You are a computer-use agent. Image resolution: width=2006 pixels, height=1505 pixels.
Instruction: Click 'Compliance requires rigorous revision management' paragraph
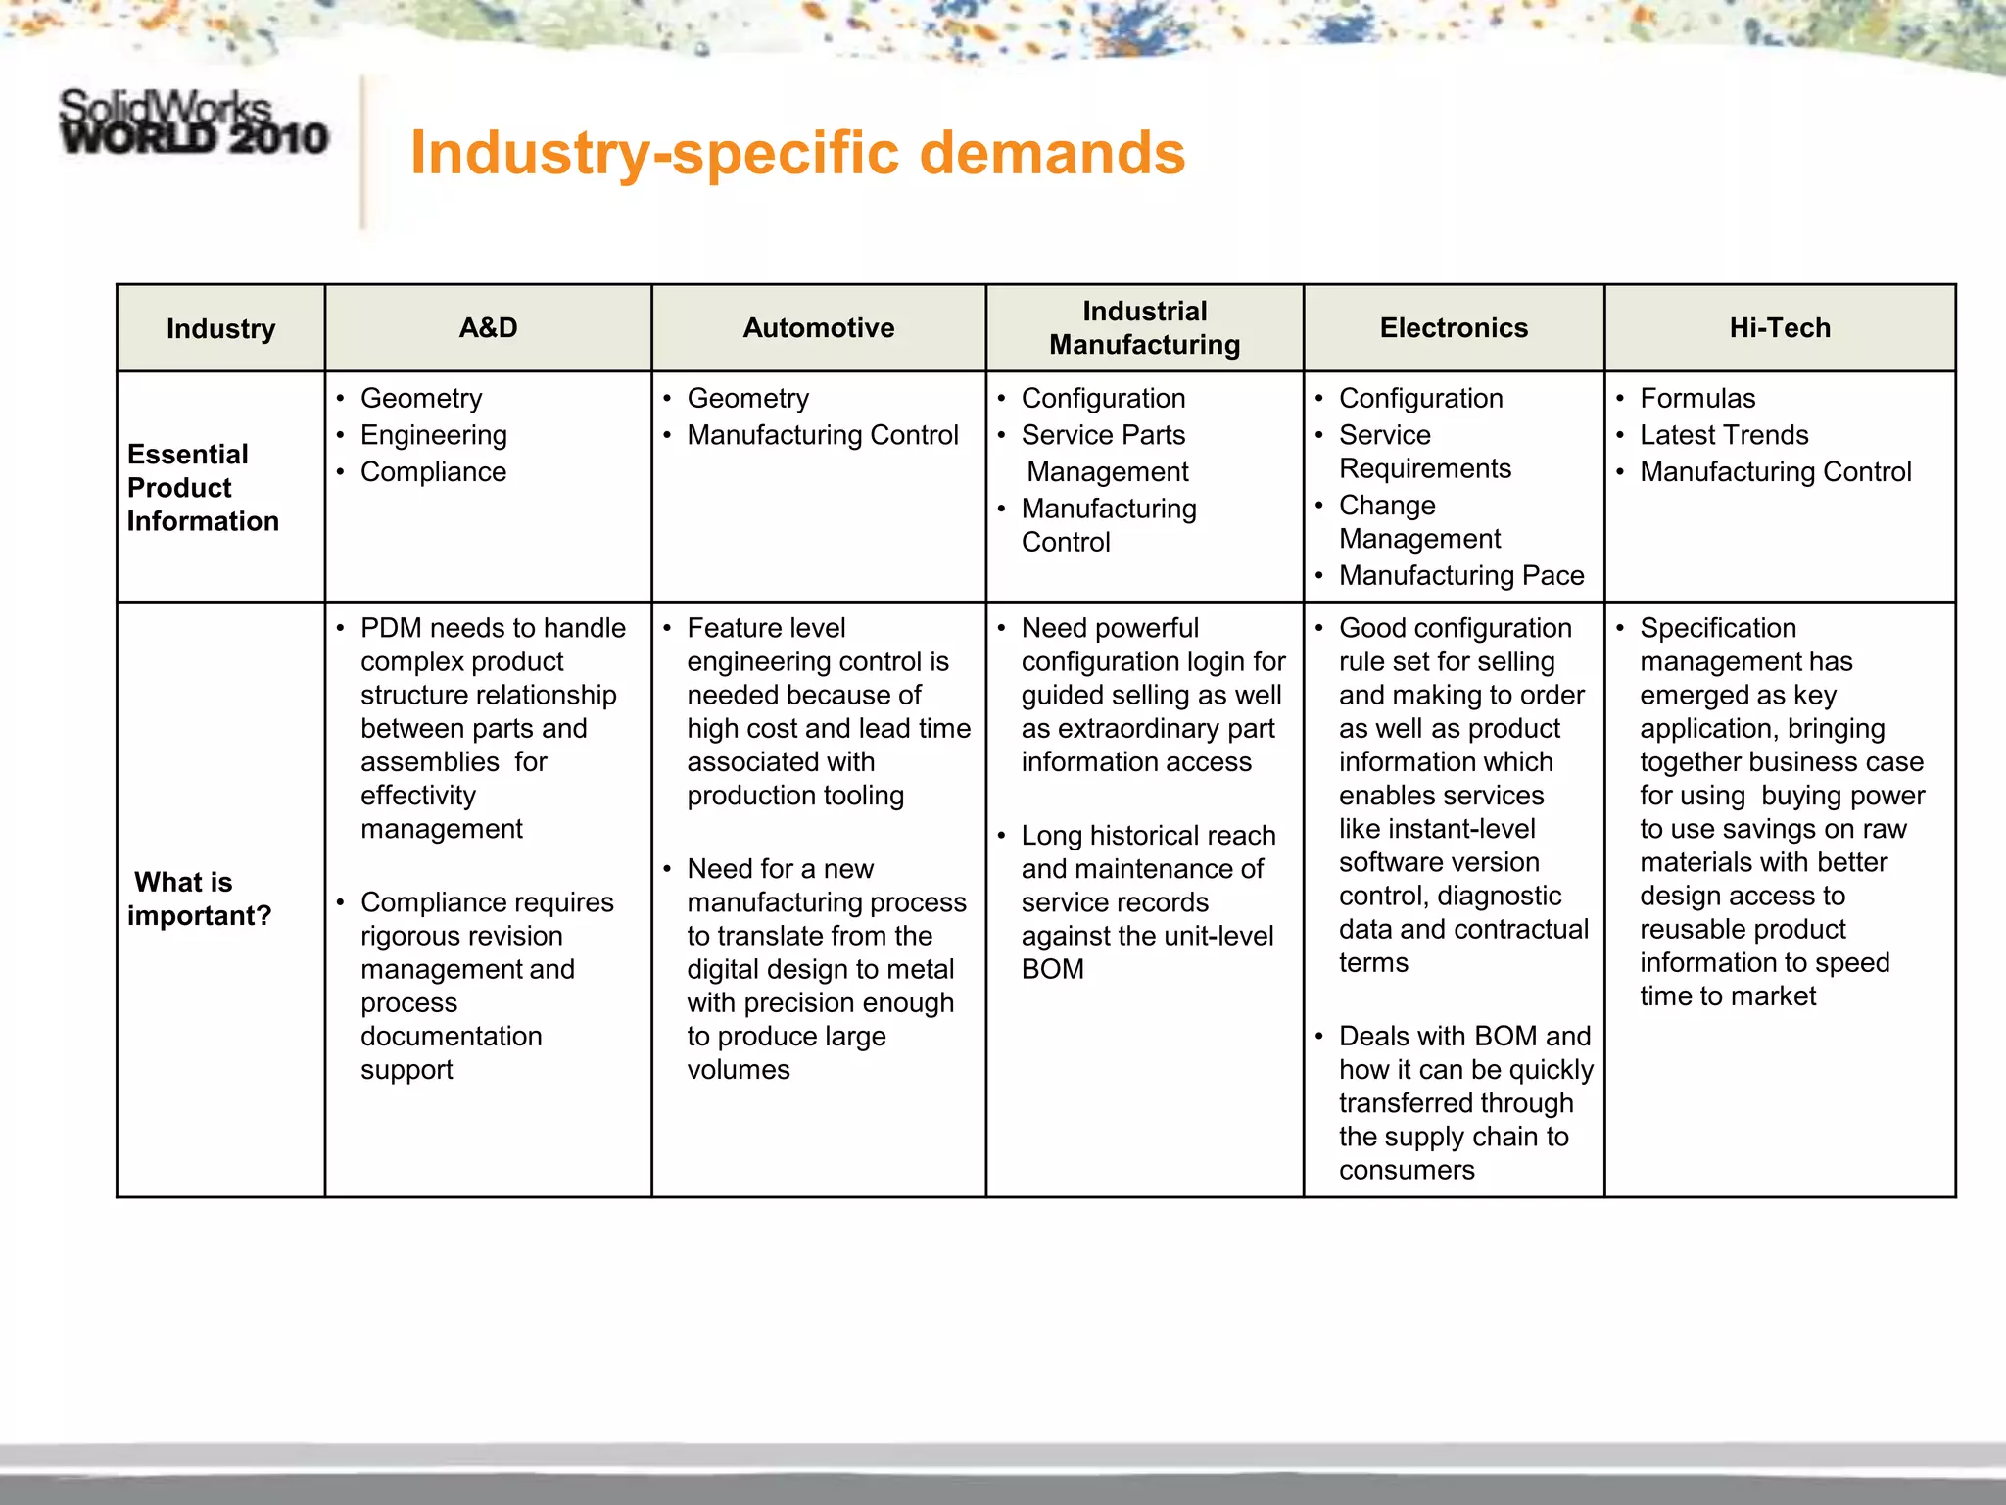487,986
